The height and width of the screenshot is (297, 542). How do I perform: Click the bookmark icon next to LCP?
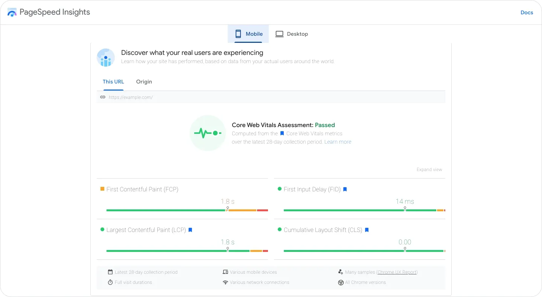(190, 230)
